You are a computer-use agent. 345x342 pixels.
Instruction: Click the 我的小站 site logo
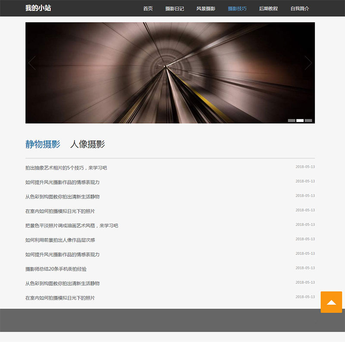pyautogui.click(x=38, y=8)
